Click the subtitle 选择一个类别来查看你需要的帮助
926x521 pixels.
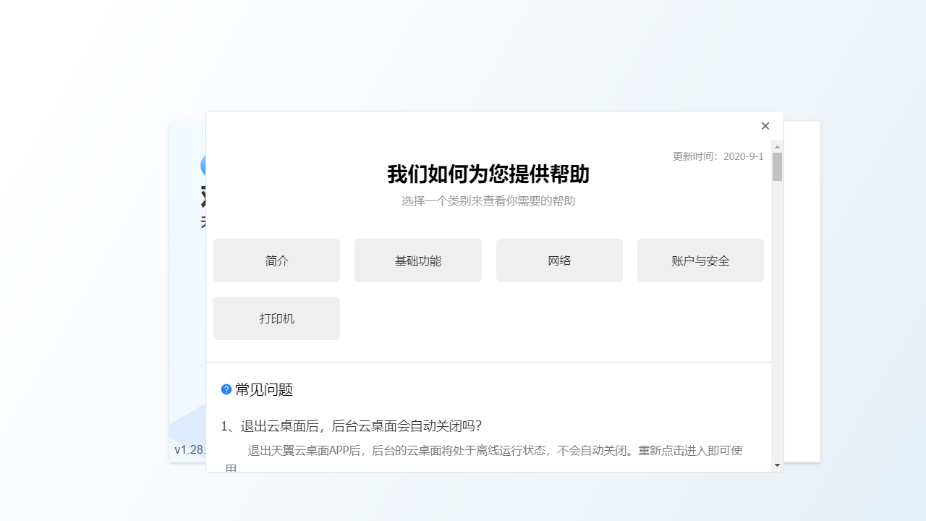click(x=488, y=200)
